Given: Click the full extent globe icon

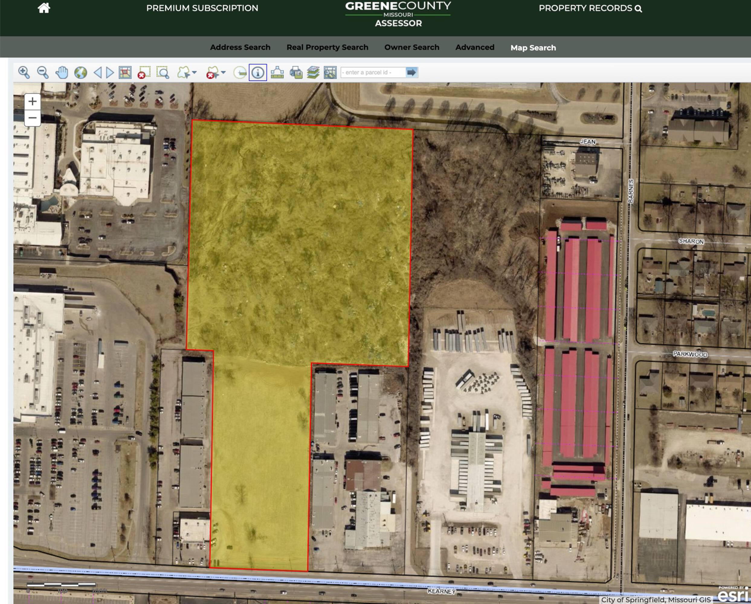Looking at the screenshot, I should click(x=80, y=72).
